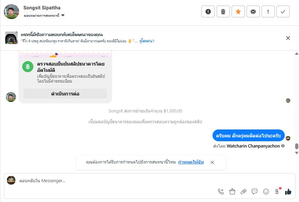Toggle the orange star follow-up flag
This screenshot has height=202, width=299.
tap(238, 12)
